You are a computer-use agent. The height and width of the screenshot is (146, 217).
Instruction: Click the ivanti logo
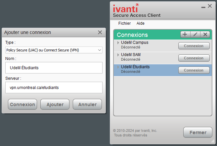(x=126, y=8)
